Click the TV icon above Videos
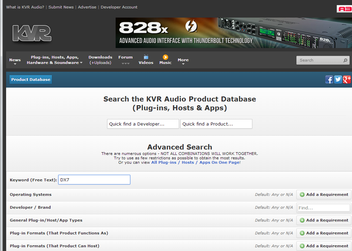Viewport: 352px width, 251px height. click(146, 57)
